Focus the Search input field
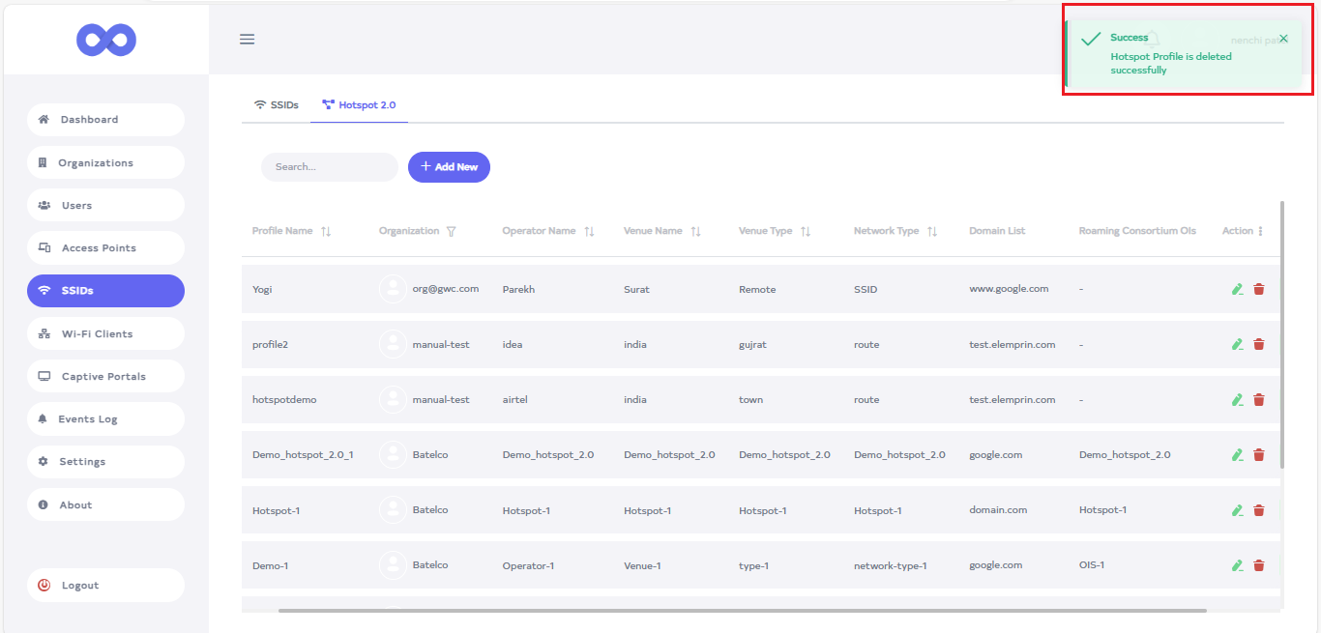Screen dimensions: 1321x633 pos(329,167)
